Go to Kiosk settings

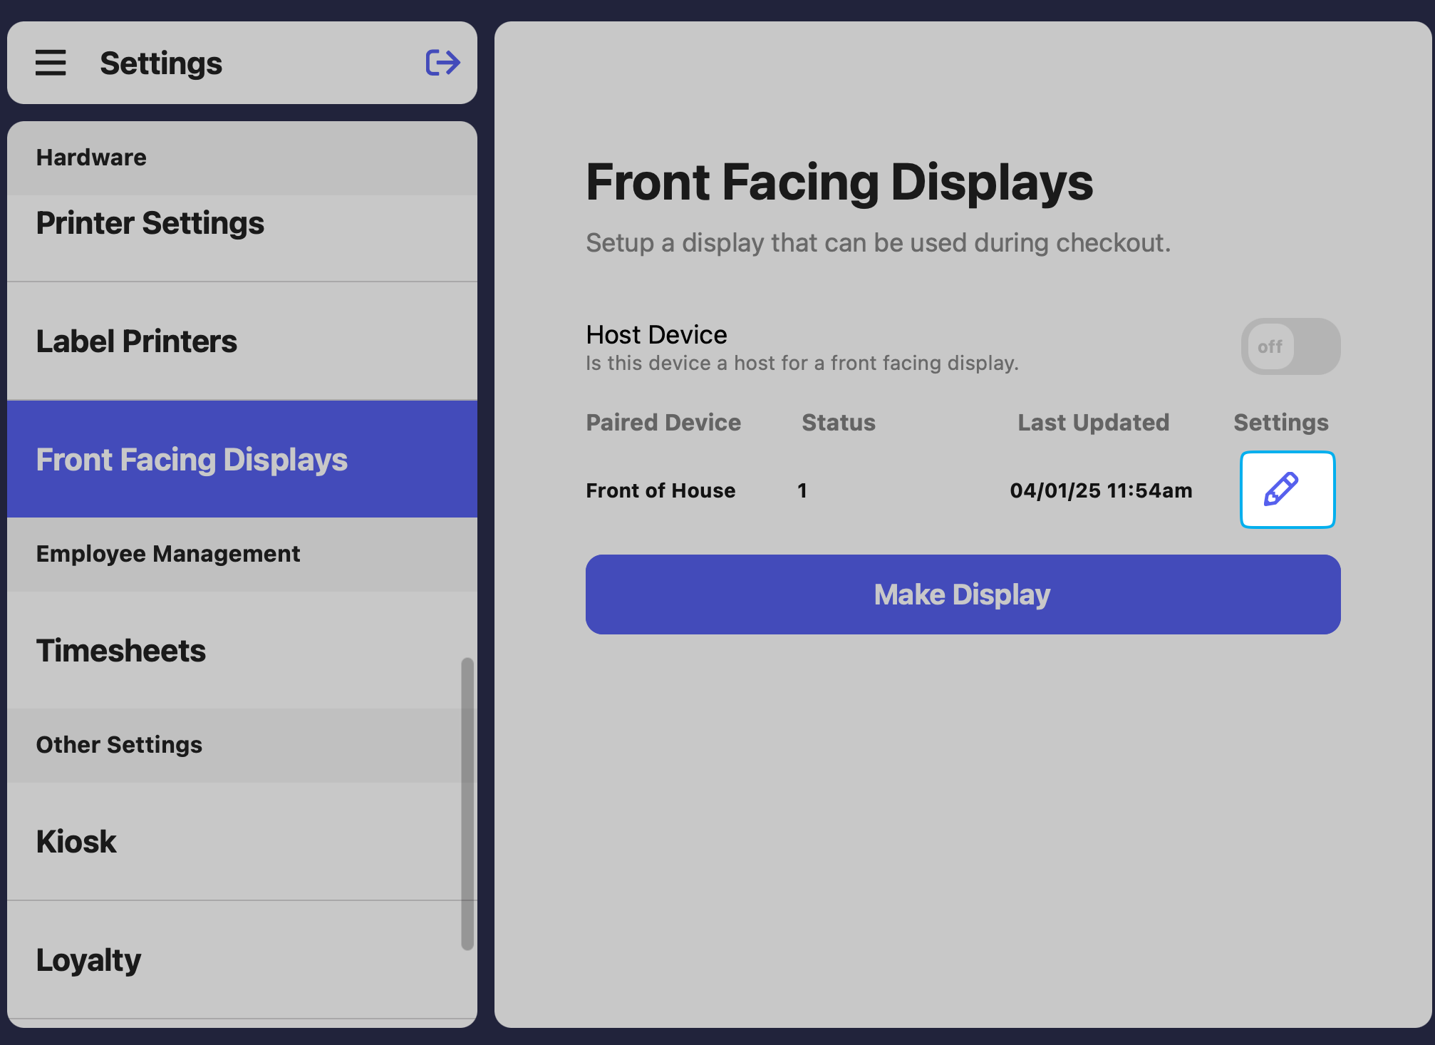[76, 842]
